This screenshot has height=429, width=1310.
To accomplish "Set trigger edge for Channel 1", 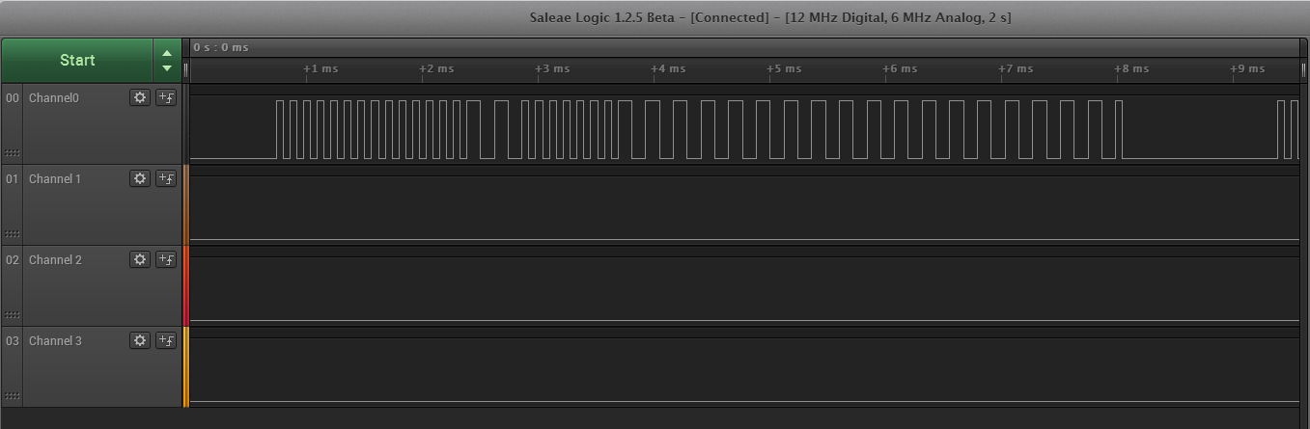I will coord(166,178).
